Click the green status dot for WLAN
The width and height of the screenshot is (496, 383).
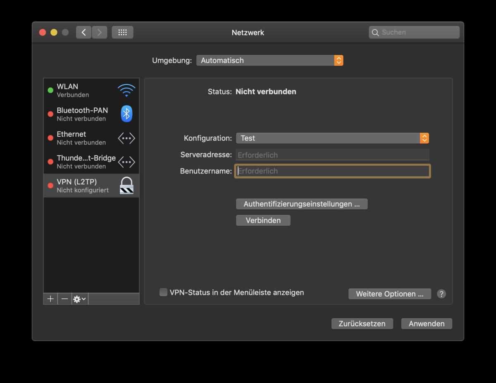tap(50, 90)
